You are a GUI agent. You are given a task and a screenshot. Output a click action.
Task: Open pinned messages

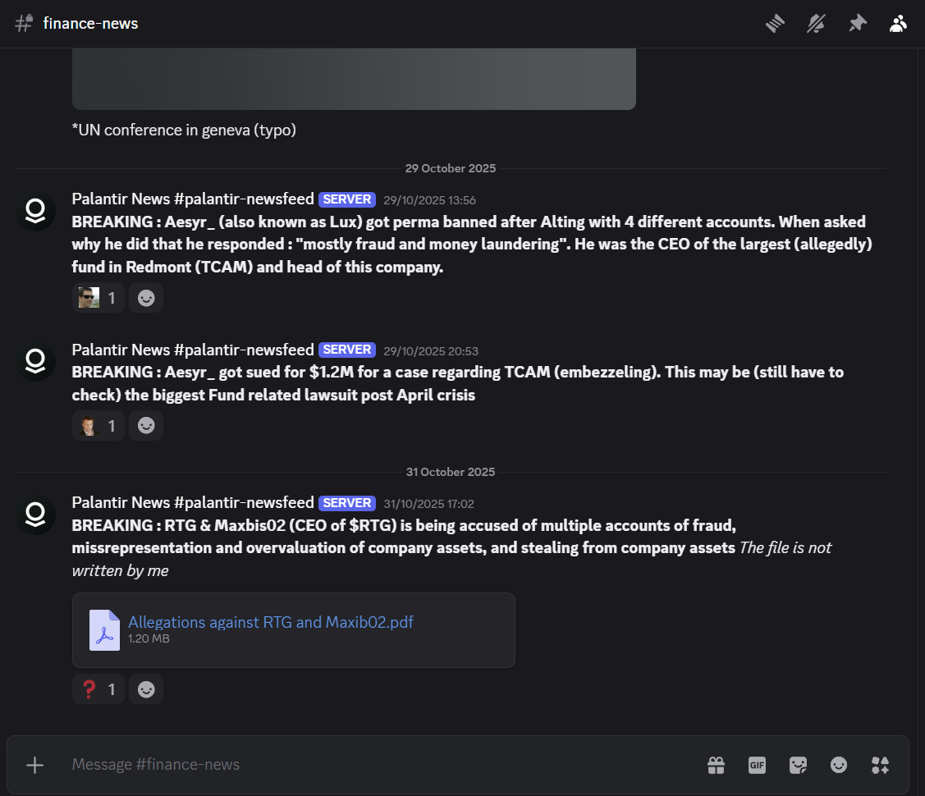[857, 24]
